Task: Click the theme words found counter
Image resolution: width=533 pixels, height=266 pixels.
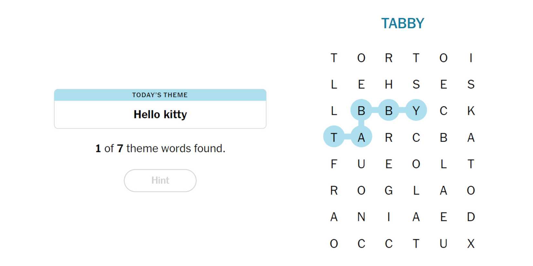Action: tap(160, 148)
